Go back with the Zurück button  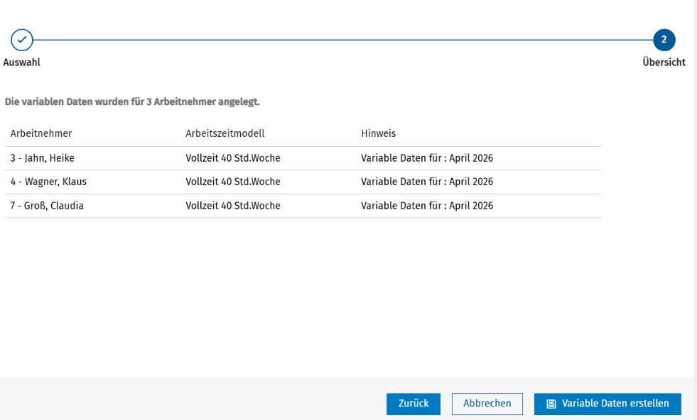click(414, 404)
